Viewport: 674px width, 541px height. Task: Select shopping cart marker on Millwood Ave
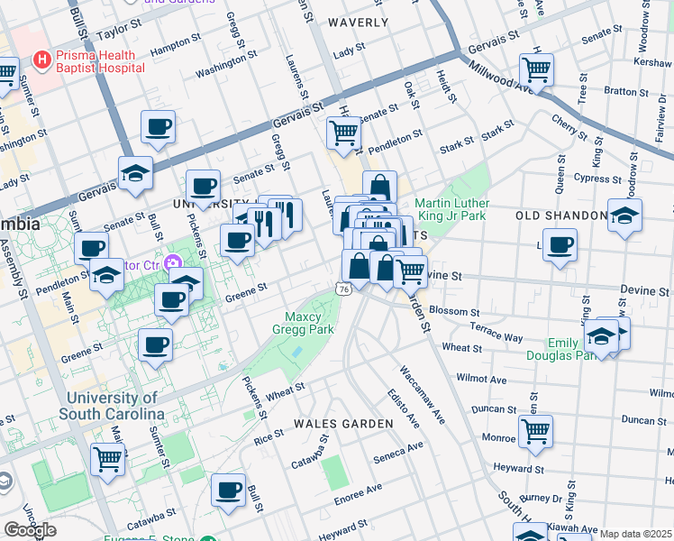tap(536, 74)
